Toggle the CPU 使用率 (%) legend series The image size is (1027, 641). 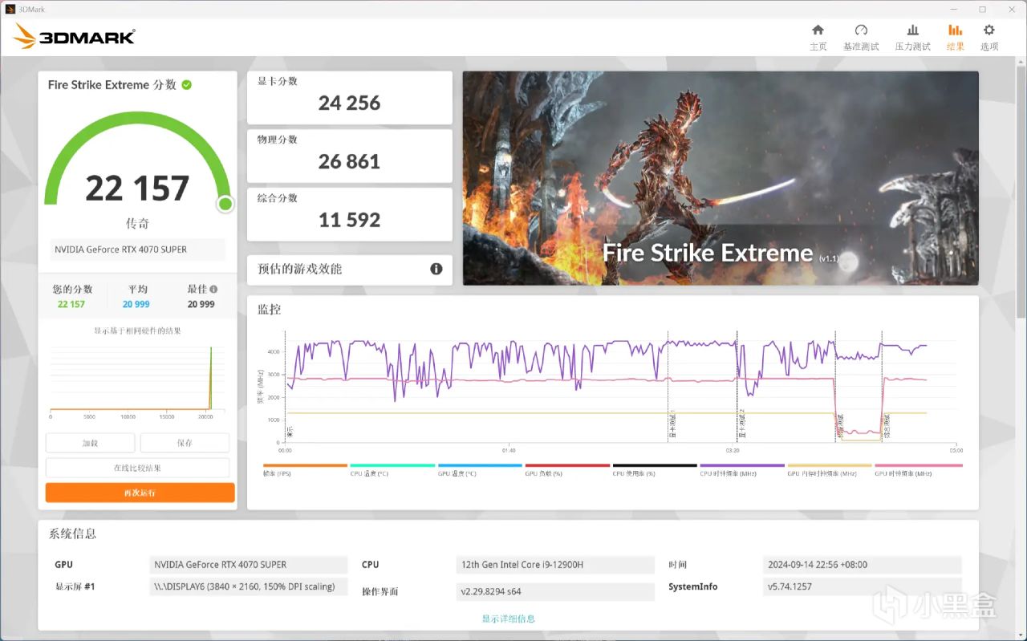tap(655, 470)
